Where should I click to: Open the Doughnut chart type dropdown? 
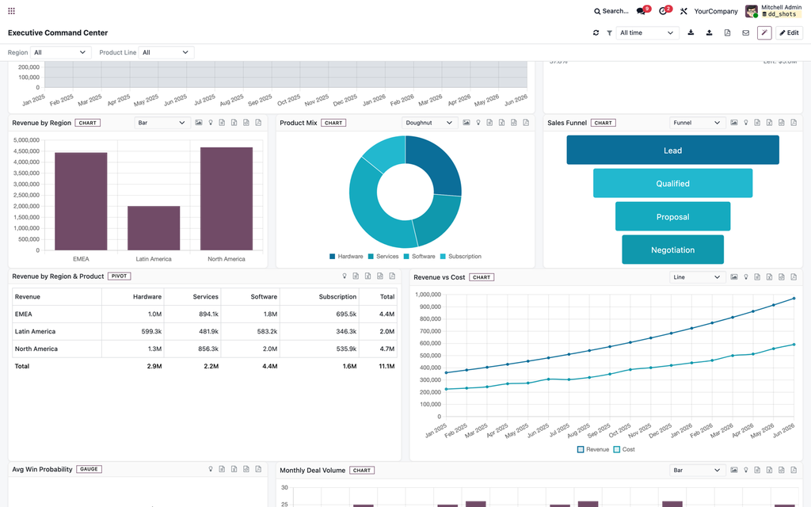[x=429, y=123]
